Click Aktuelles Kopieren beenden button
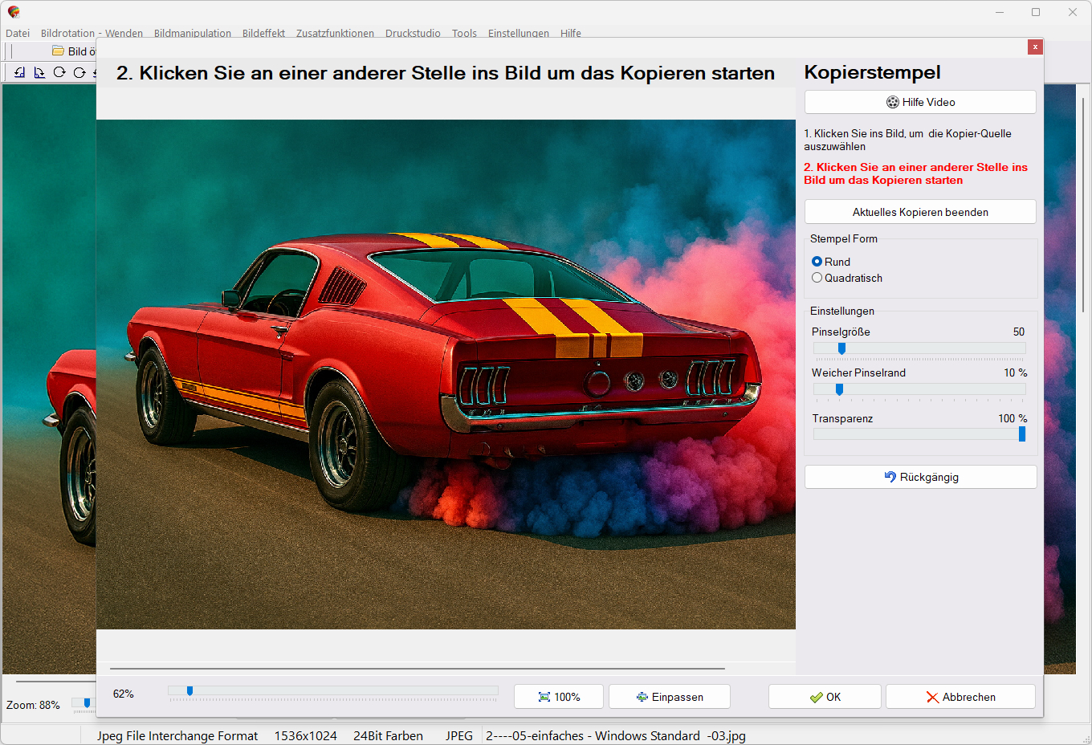 pos(920,212)
